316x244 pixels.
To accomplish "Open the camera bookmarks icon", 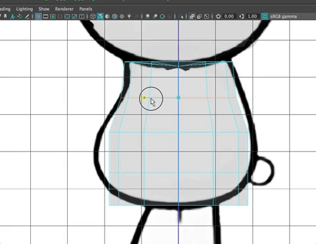I will tap(5, 16).
